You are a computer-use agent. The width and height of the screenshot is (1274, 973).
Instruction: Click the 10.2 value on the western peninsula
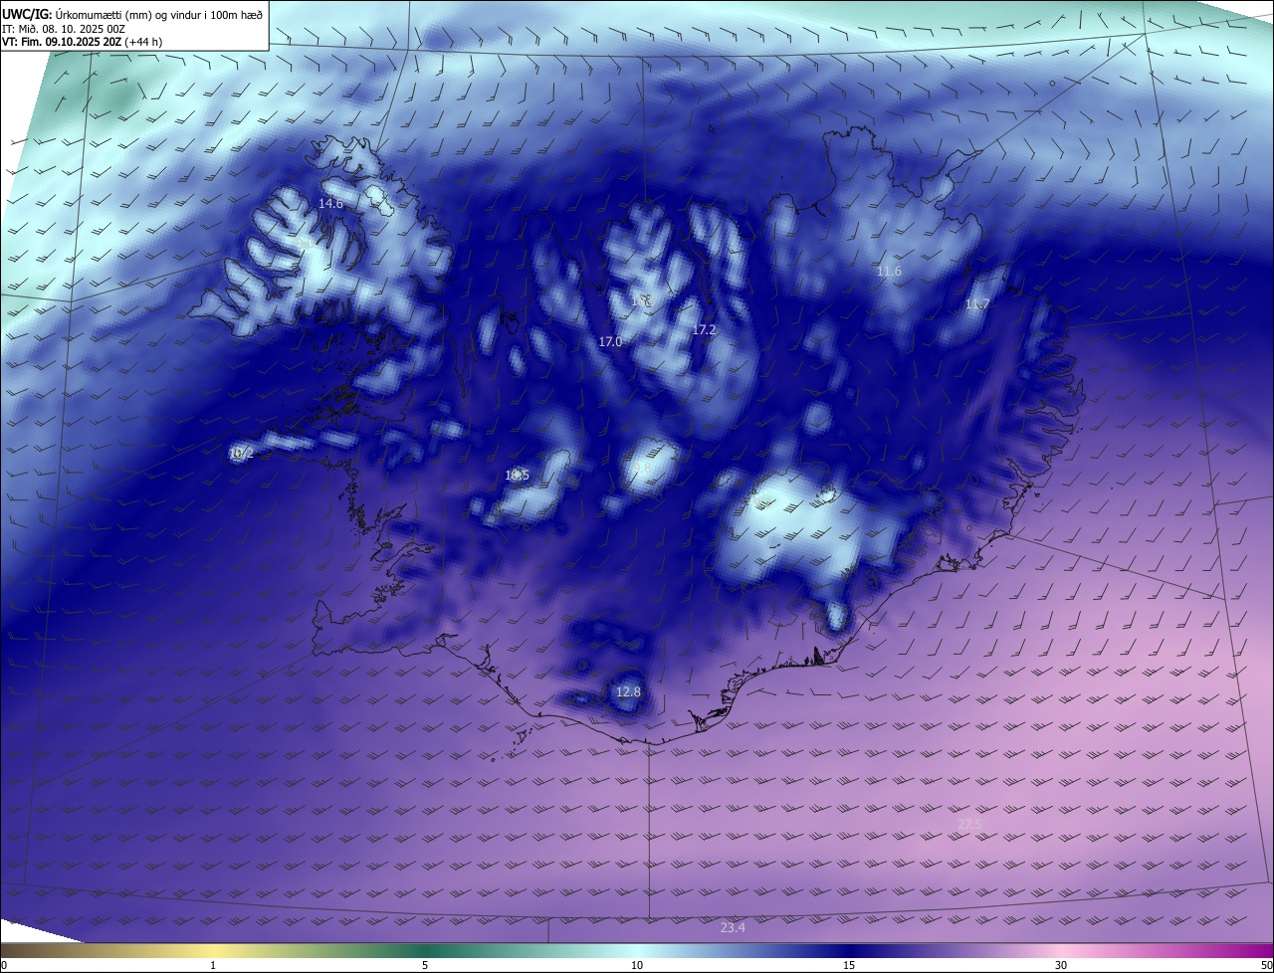pyautogui.click(x=241, y=453)
